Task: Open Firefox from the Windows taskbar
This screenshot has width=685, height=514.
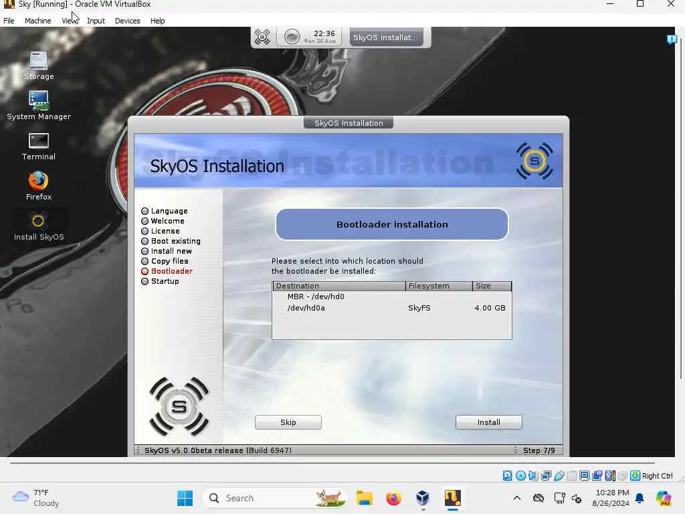Action: [393, 498]
